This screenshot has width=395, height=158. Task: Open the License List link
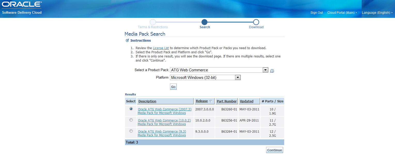[161, 48]
